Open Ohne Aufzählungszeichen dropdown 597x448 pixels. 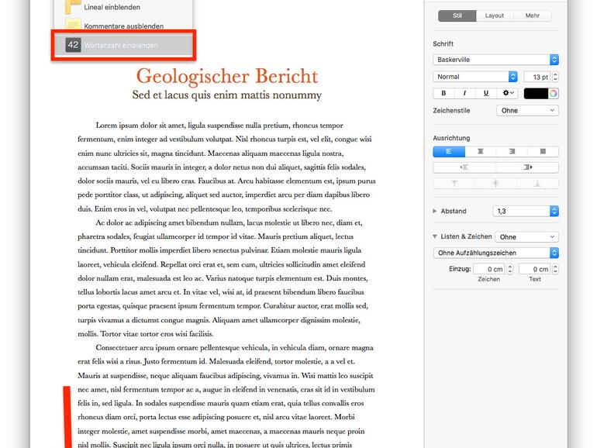(x=495, y=253)
